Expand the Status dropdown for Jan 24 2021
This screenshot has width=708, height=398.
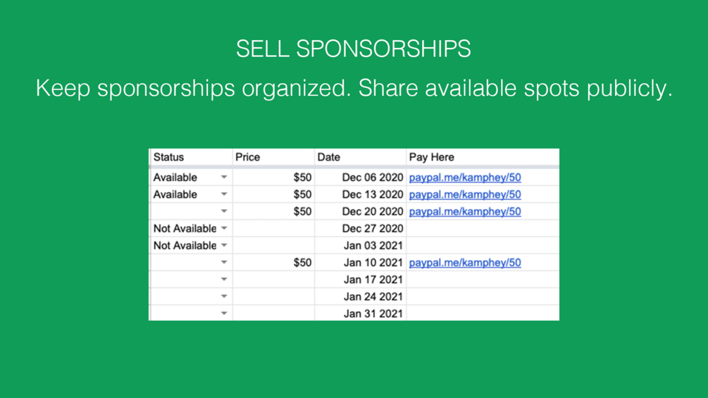(x=224, y=297)
